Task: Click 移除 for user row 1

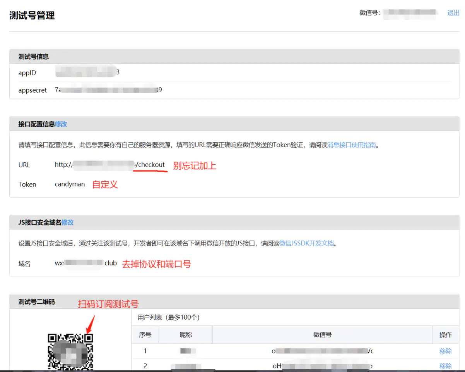Action: coord(445,351)
